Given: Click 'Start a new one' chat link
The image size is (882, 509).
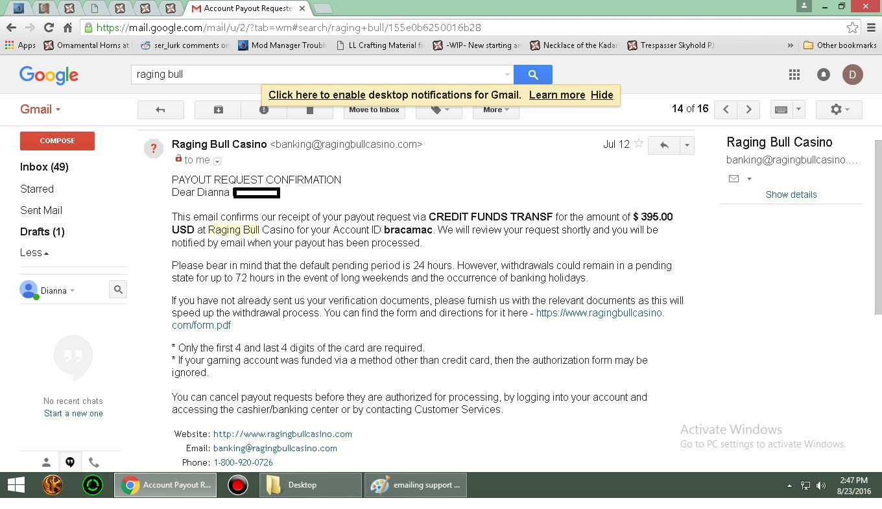Looking at the screenshot, I should click(73, 413).
